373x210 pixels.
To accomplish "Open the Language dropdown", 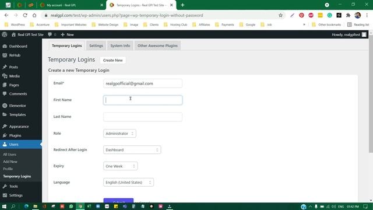I will click(128, 183).
